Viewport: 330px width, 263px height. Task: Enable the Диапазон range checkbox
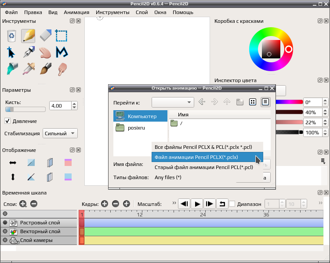click(232, 204)
